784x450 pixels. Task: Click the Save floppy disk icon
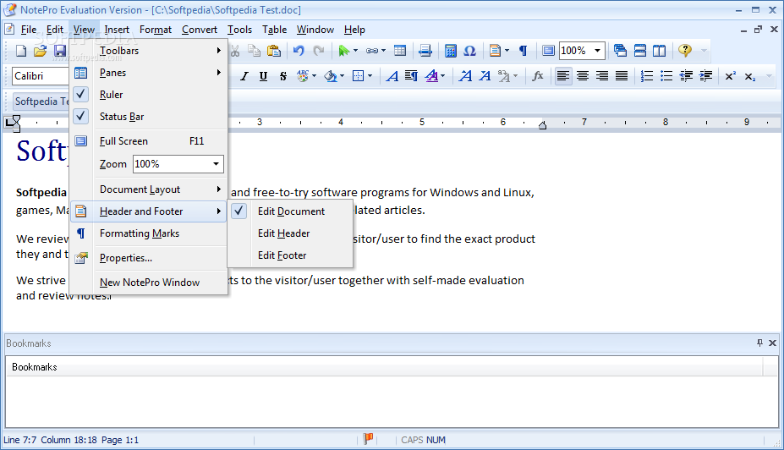click(x=60, y=51)
